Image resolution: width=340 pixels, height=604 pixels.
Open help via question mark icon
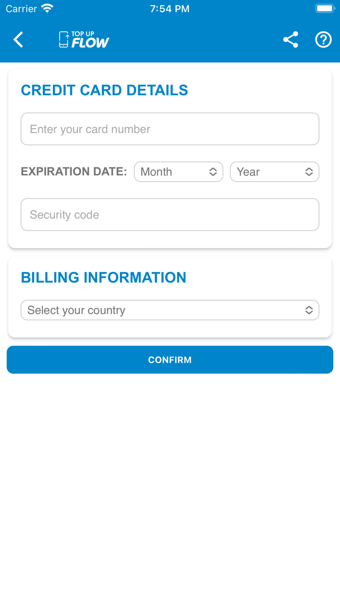(x=323, y=40)
